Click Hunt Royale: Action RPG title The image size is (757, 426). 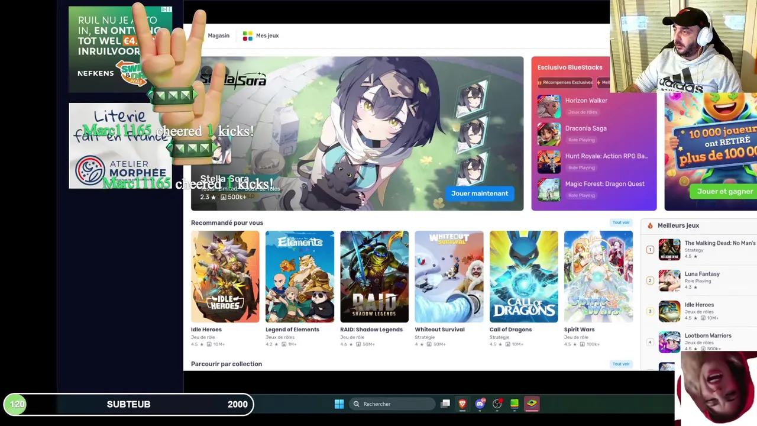[x=606, y=156]
